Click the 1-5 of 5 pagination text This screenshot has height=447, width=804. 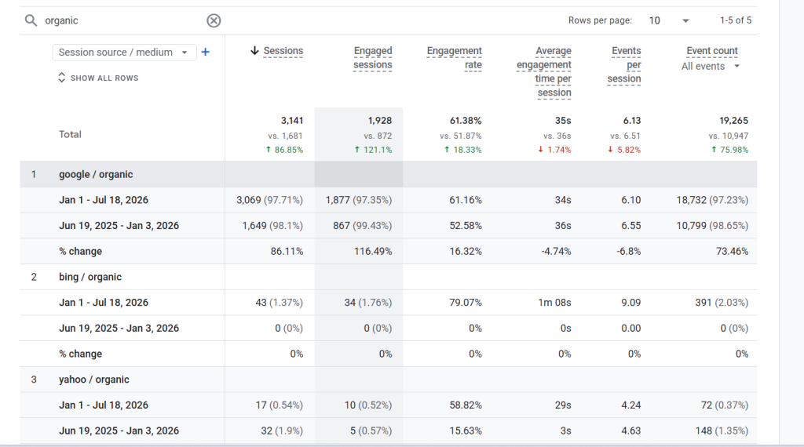tap(735, 20)
